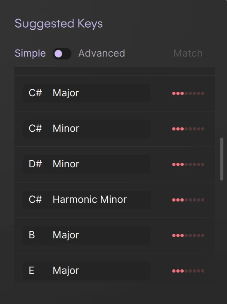Image resolution: width=227 pixels, height=304 pixels.
Task: Sort by the Match column header
Action: 188,53
